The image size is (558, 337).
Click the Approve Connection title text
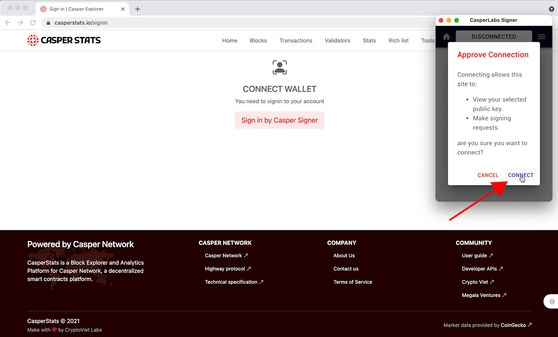click(x=493, y=55)
